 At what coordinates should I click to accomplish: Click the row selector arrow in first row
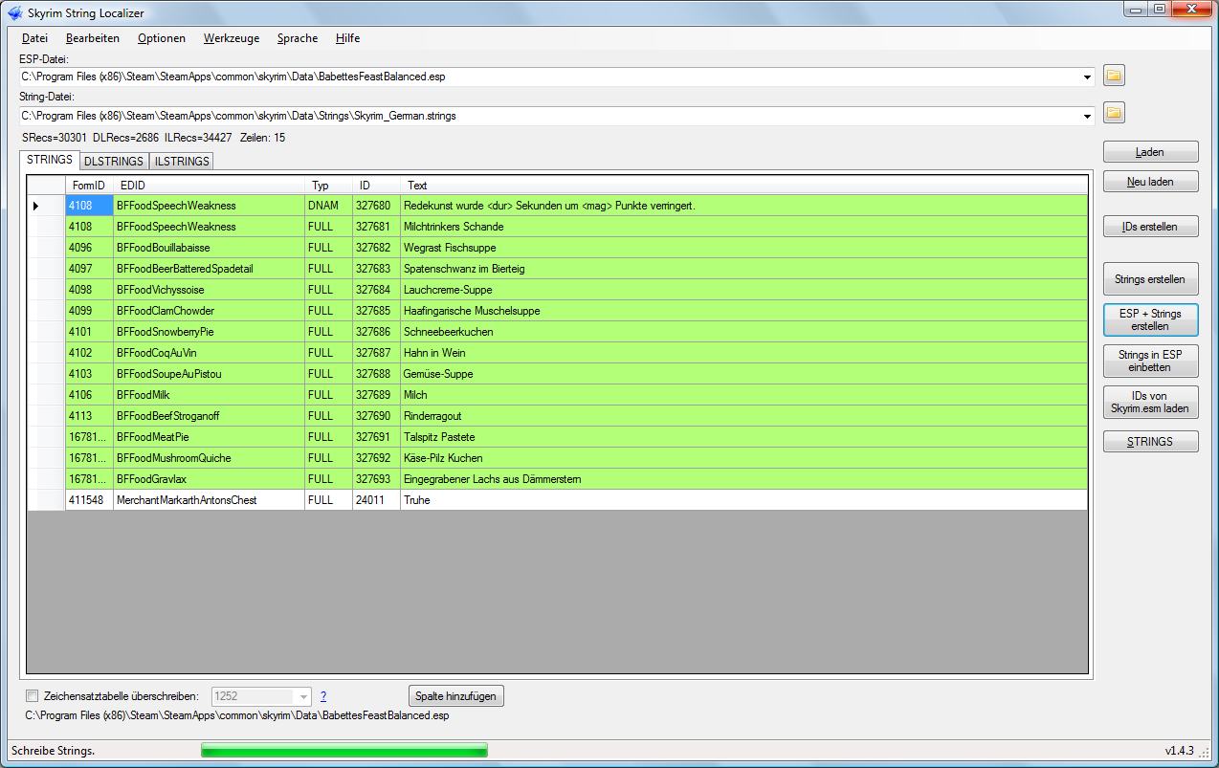(x=36, y=206)
